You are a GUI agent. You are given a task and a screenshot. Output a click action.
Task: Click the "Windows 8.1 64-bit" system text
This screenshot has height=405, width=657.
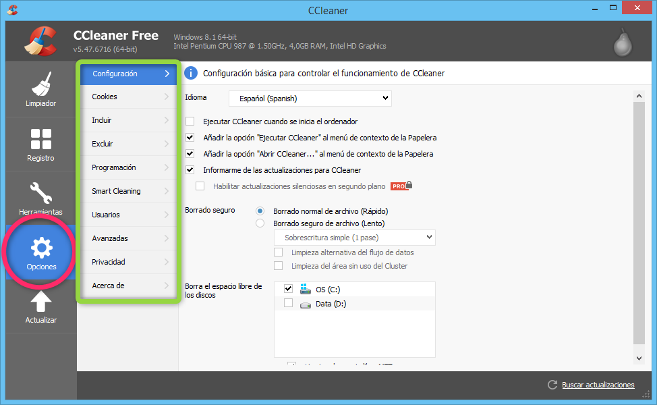(205, 37)
